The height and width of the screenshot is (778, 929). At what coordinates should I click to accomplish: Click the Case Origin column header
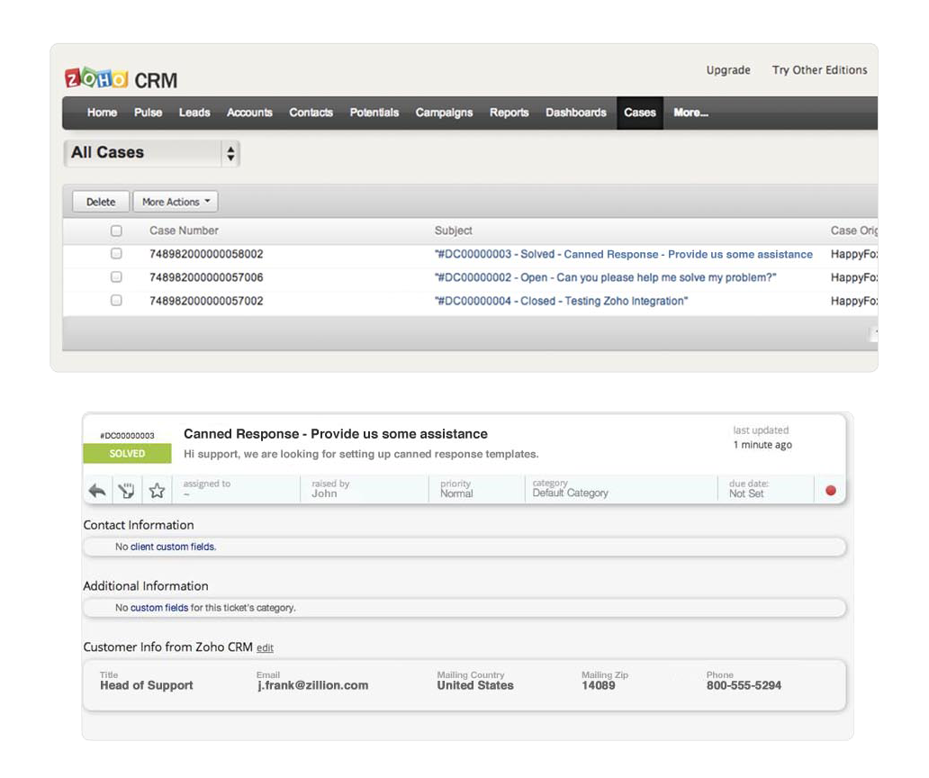coord(853,231)
